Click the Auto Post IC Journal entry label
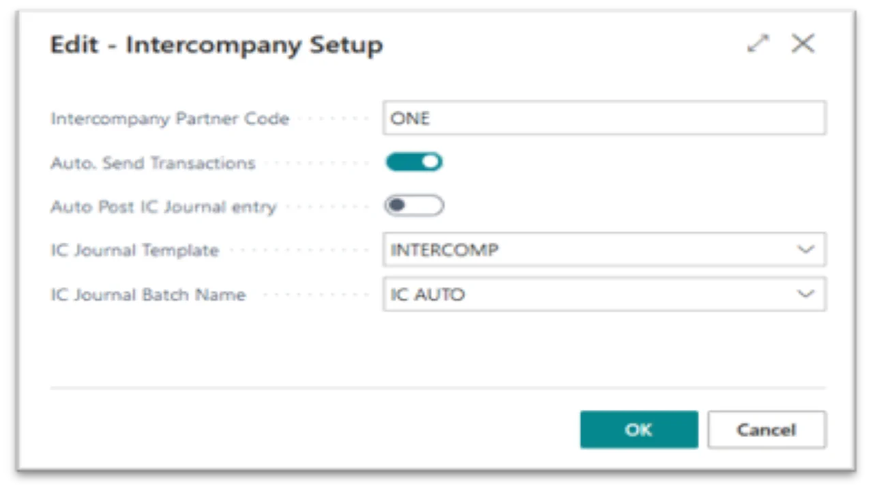The image size is (873, 491). 164,207
